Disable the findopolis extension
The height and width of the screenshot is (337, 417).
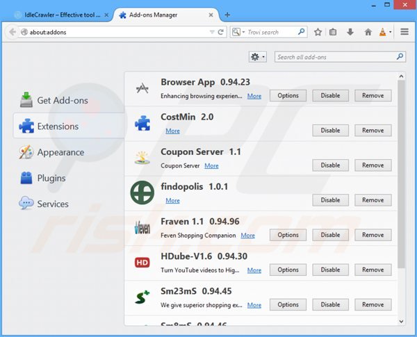click(x=330, y=200)
